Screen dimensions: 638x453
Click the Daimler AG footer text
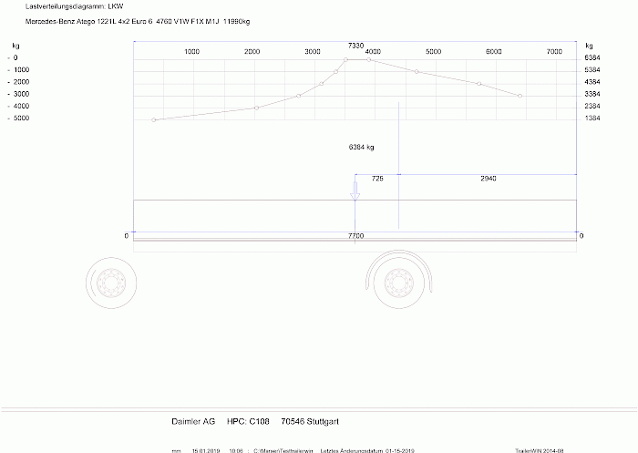coord(193,421)
